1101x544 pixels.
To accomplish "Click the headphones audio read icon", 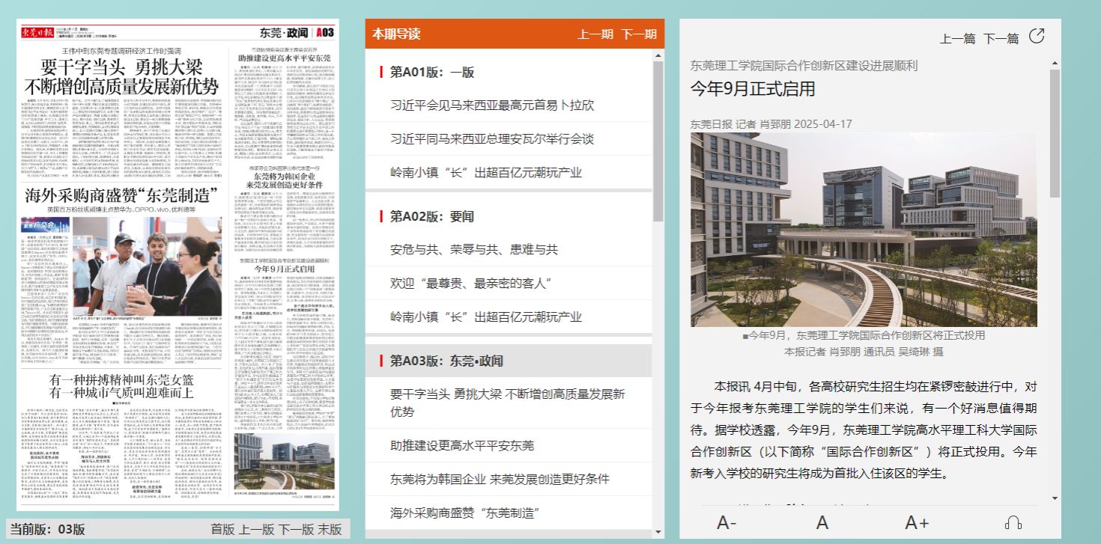I will 1013,522.
